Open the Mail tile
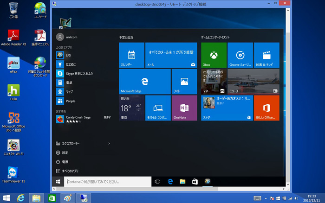The width and height of the screenshot is (325, 203). tap(171, 55)
